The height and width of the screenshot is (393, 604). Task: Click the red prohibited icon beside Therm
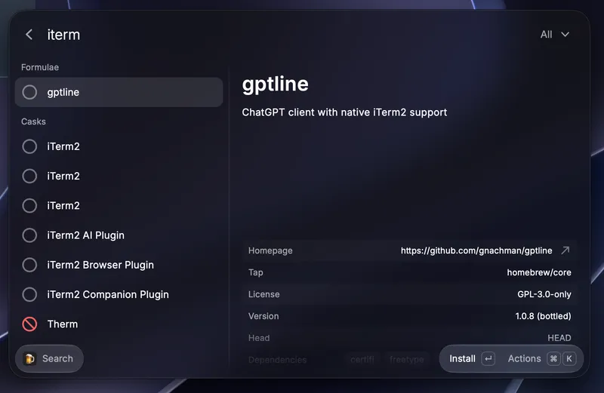pyautogui.click(x=29, y=324)
